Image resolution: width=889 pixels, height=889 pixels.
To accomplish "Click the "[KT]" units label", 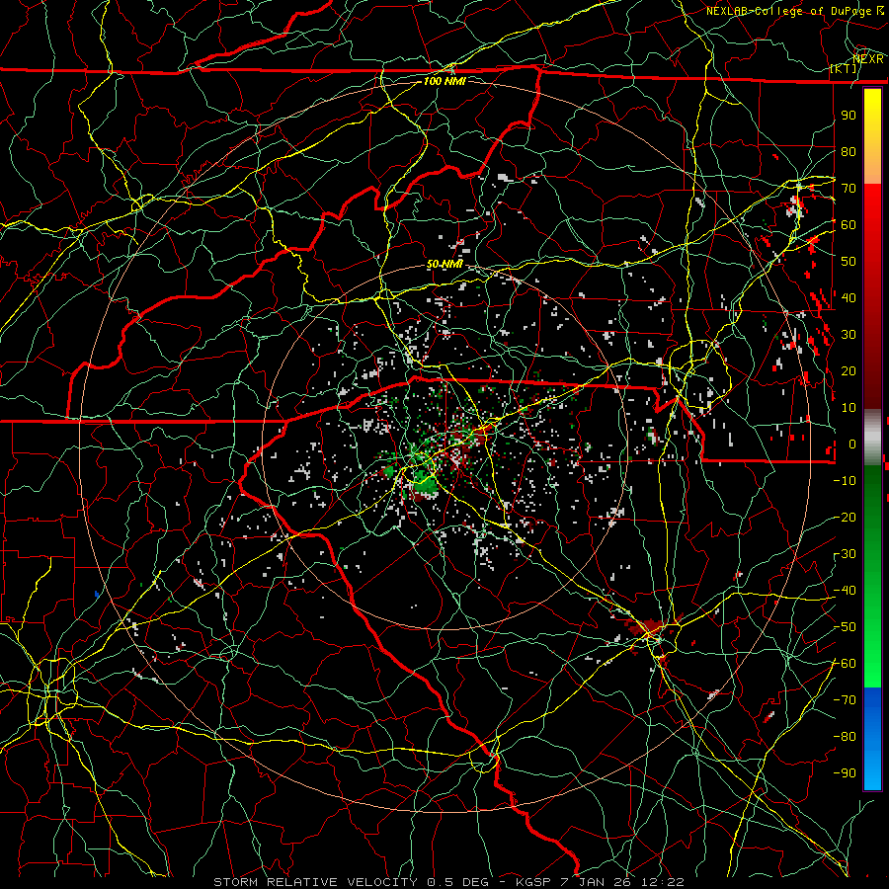I will pyautogui.click(x=844, y=68).
